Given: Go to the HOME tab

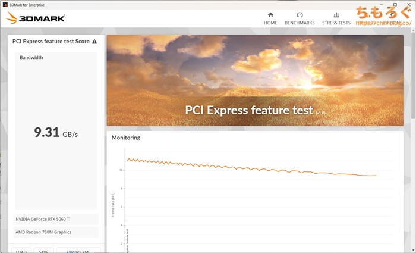Looking at the screenshot, I should [x=270, y=18].
